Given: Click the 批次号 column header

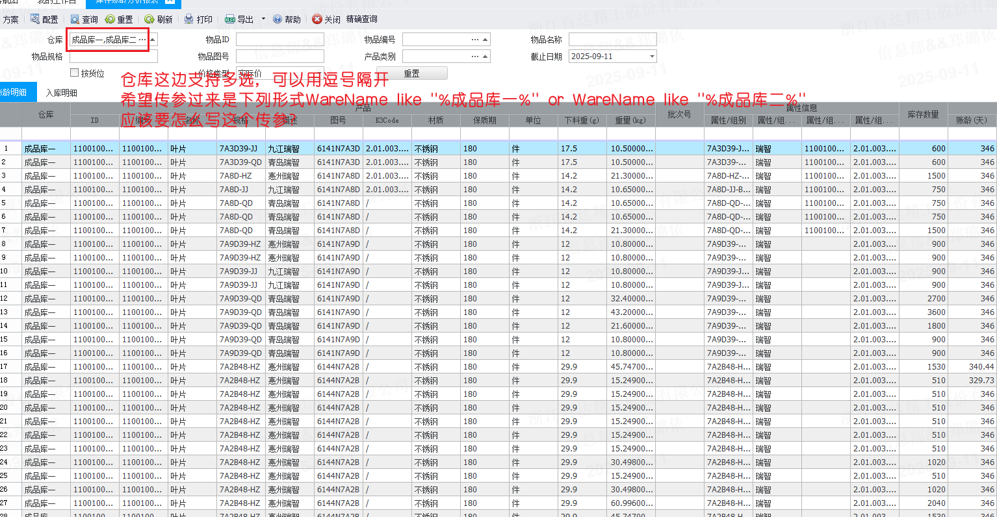Looking at the screenshot, I should coord(679,114).
